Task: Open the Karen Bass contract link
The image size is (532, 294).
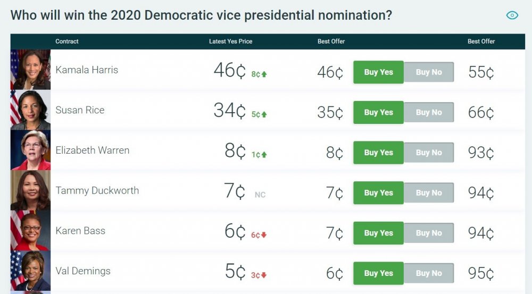Action: pos(80,231)
